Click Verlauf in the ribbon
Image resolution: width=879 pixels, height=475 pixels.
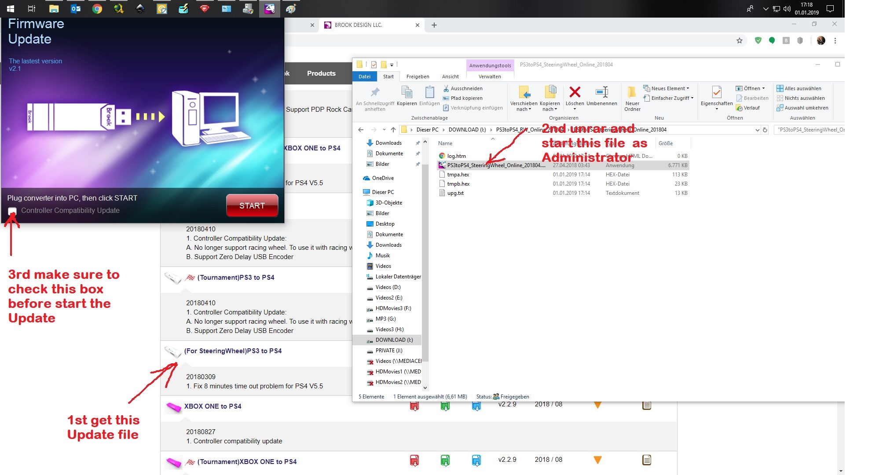pos(748,108)
